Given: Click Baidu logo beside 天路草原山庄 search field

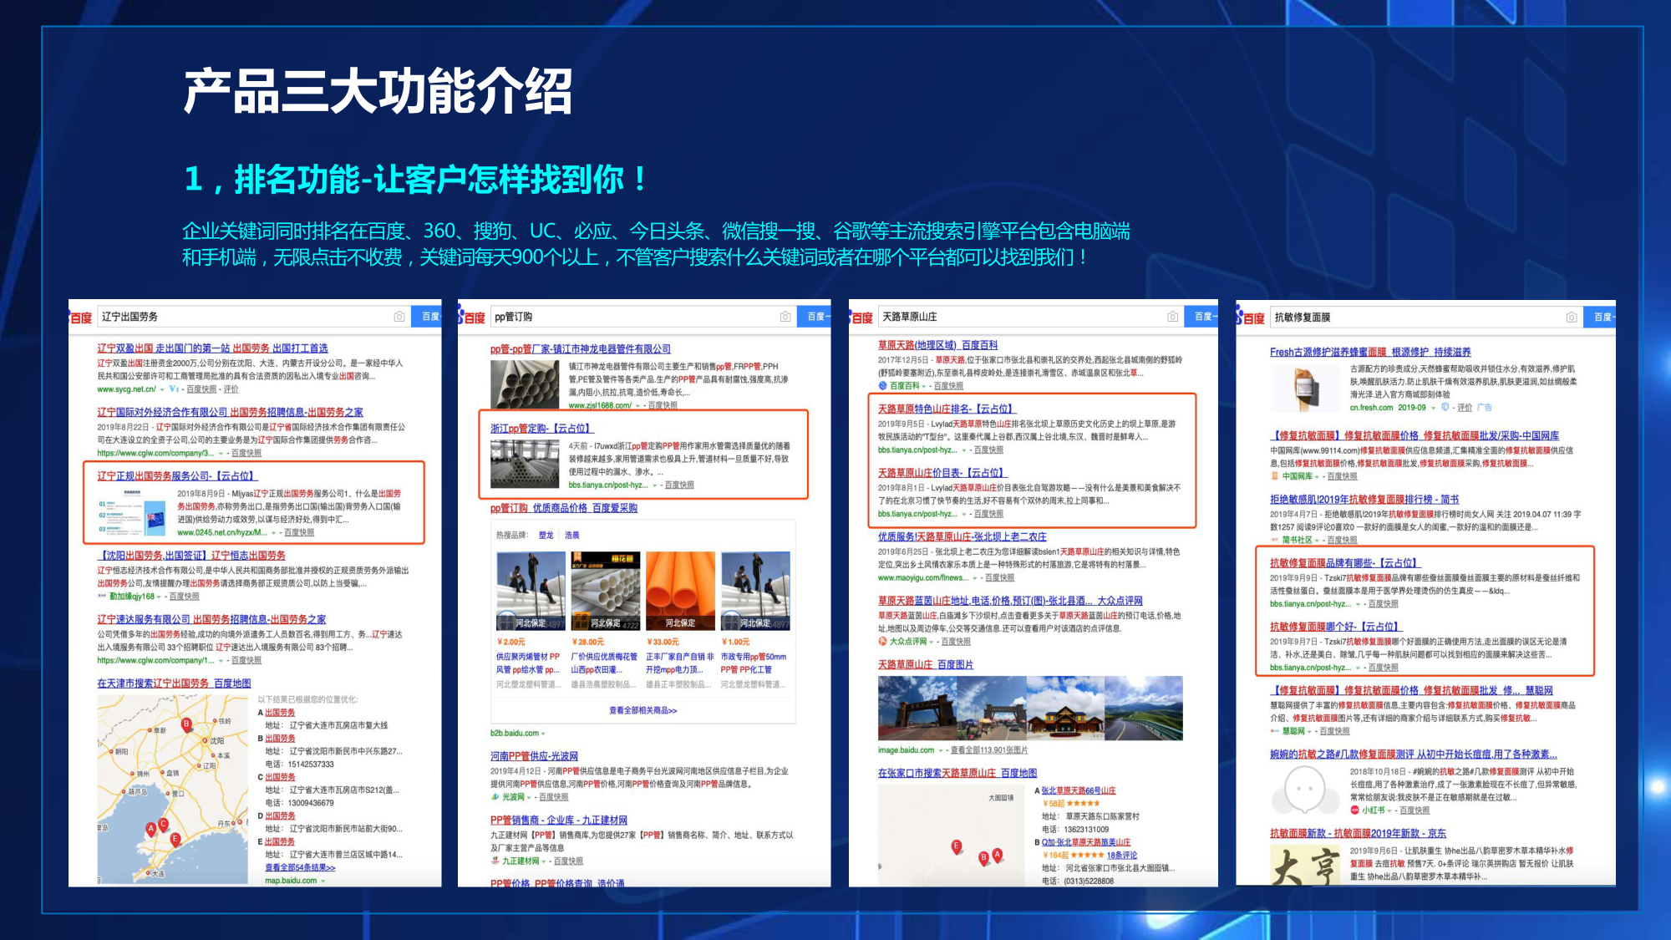Looking at the screenshot, I should click(x=862, y=318).
